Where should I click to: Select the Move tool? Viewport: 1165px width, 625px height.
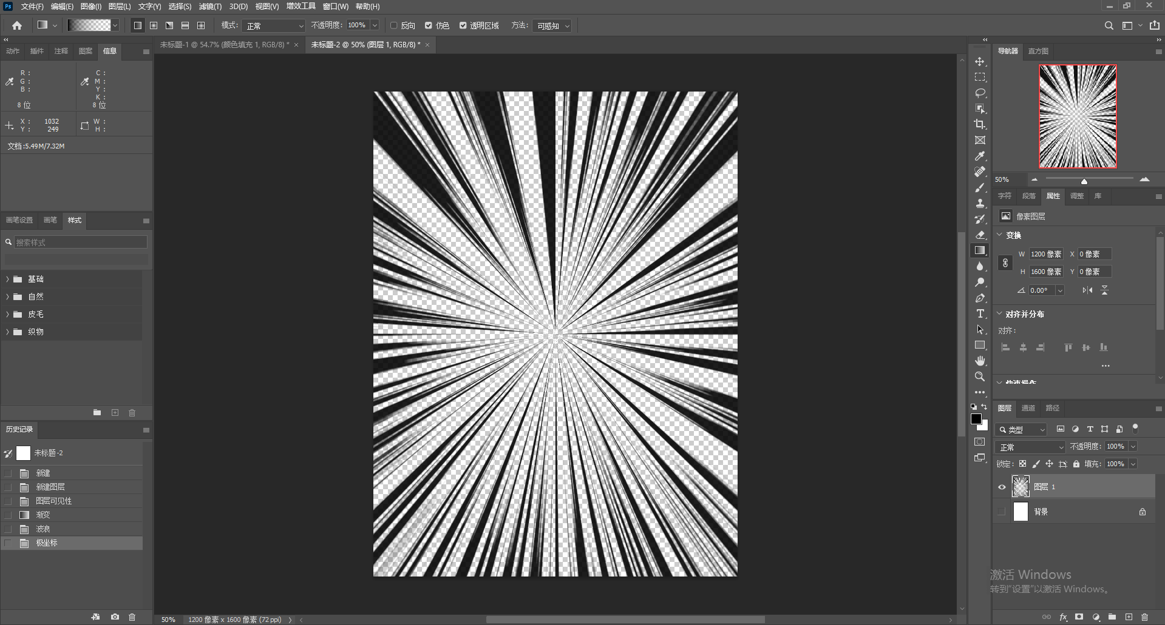980,61
